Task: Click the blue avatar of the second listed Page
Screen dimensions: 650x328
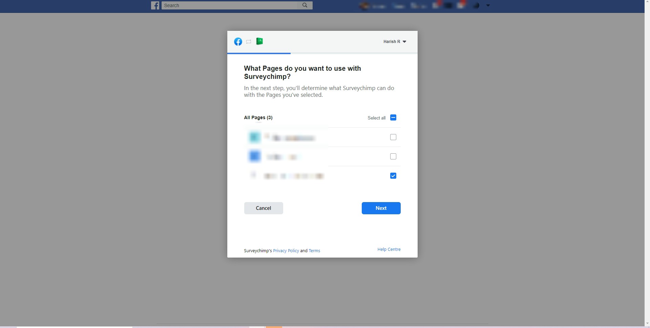Action: pyautogui.click(x=254, y=156)
